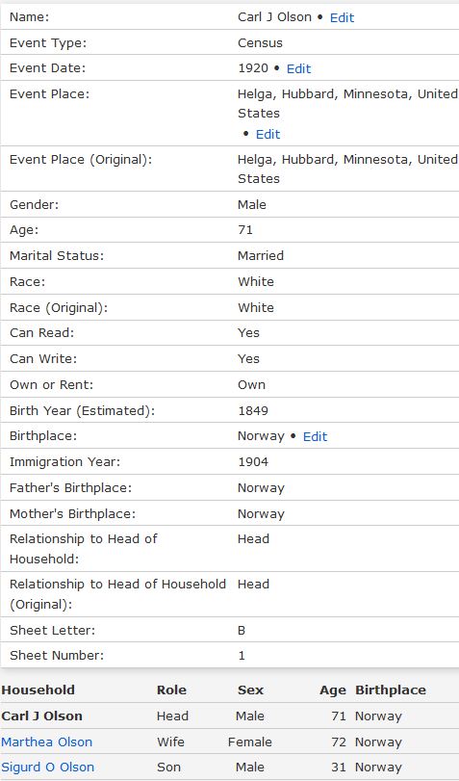Click the Age column header

333,690
